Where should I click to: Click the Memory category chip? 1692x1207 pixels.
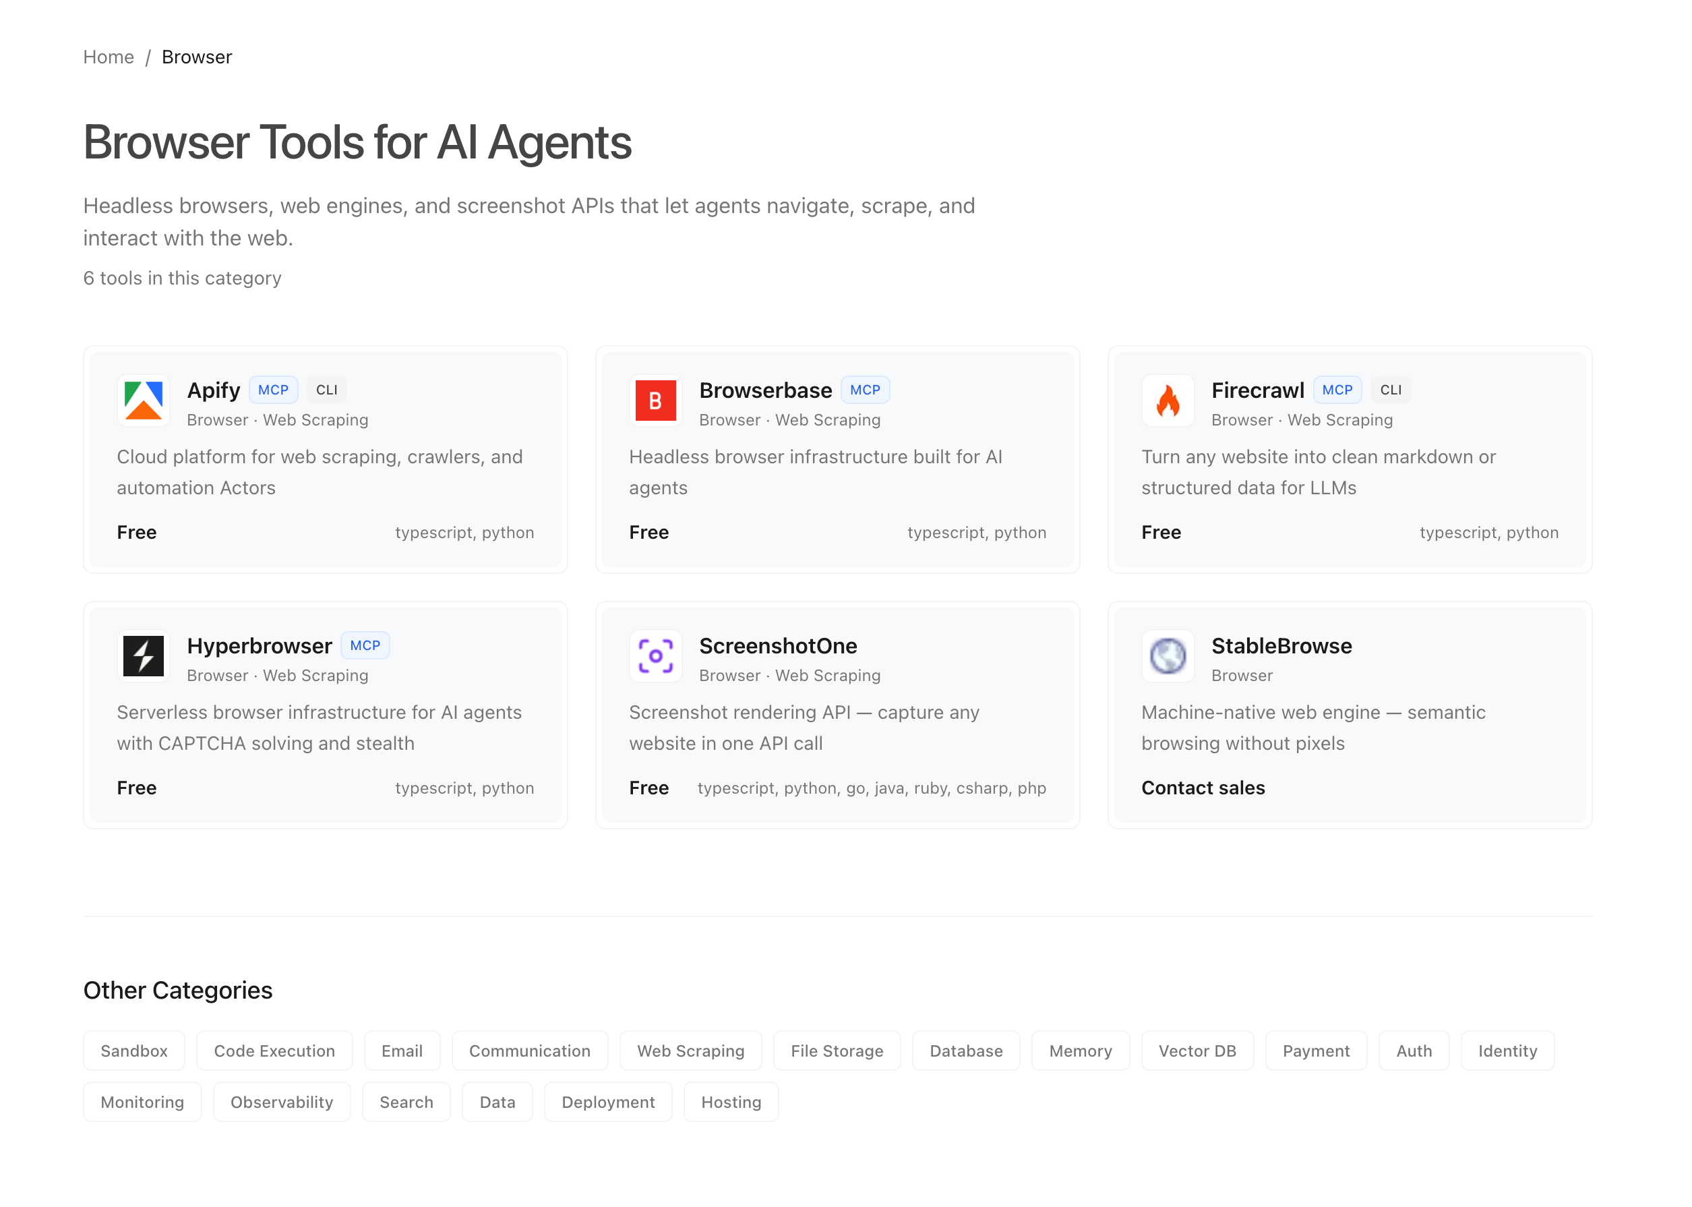(1080, 1050)
